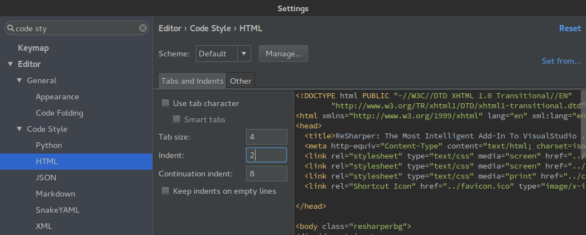Click the meta http-equiv line in preview
586x235 pixels.
click(x=445, y=146)
